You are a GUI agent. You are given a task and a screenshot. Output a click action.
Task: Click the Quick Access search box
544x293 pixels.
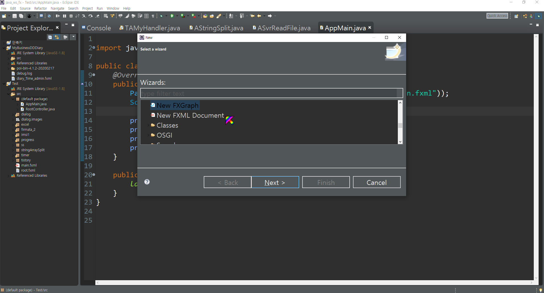[497, 16]
